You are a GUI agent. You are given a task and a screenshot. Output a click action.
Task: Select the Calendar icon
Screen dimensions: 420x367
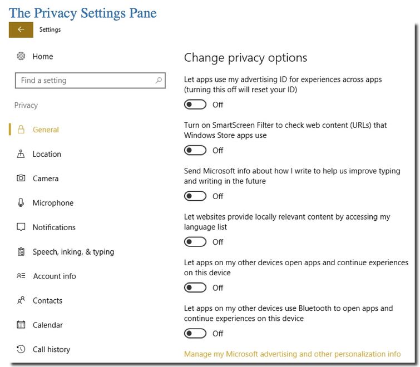click(21, 325)
